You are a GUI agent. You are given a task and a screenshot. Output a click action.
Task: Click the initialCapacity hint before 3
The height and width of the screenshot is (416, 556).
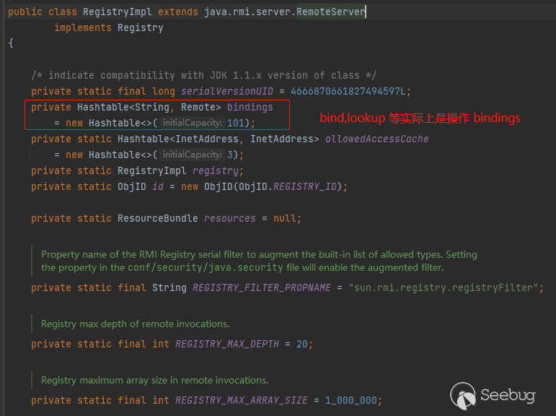pyautogui.click(x=192, y=155)
